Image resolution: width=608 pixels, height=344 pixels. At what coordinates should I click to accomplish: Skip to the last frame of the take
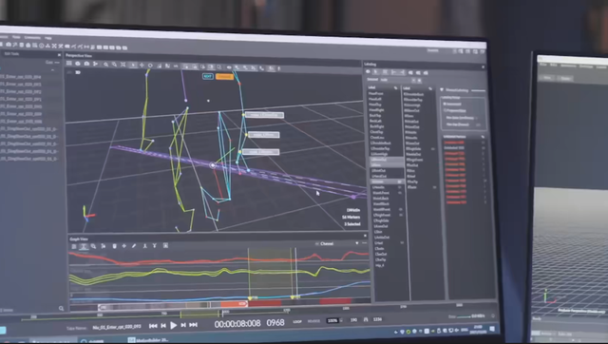pyautogui.click(x=193, y=325)
